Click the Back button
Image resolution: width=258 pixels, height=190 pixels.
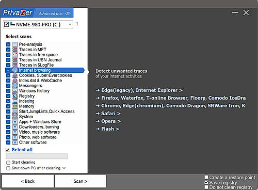pyautogui.click(x=28, y=181)
